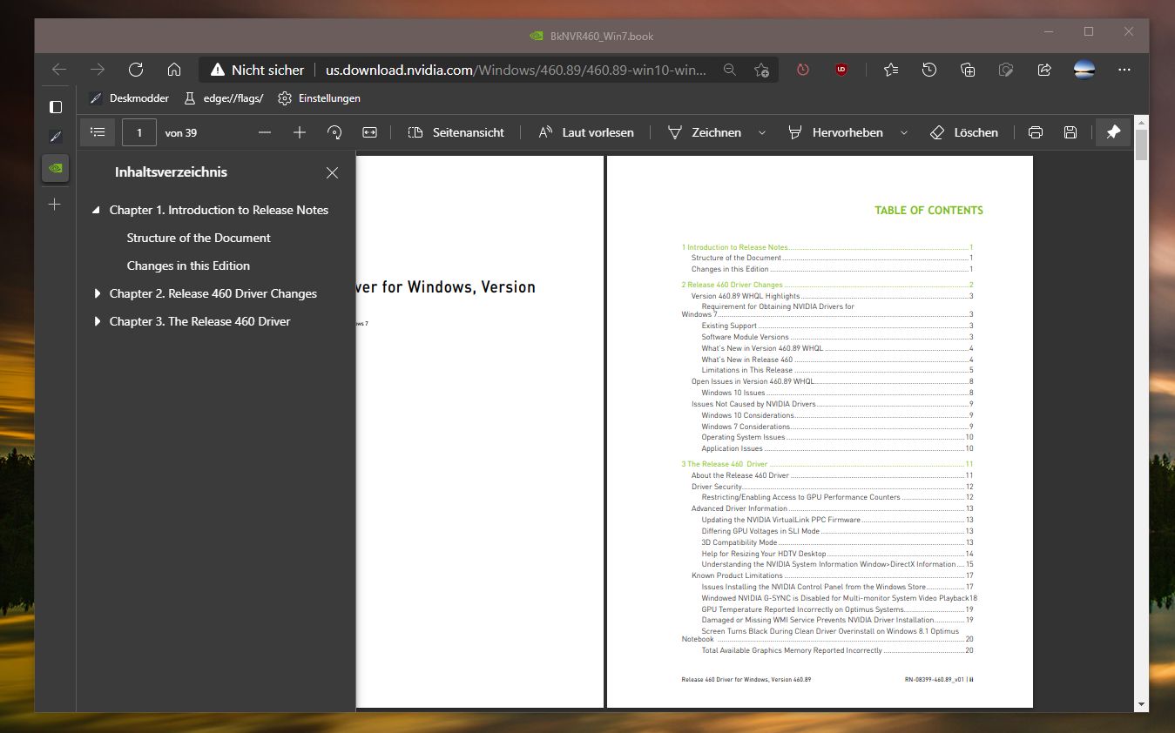The image size is (1175, 733).
Task: Open Changes in this Edition entry
Action: tap(188, 266)
